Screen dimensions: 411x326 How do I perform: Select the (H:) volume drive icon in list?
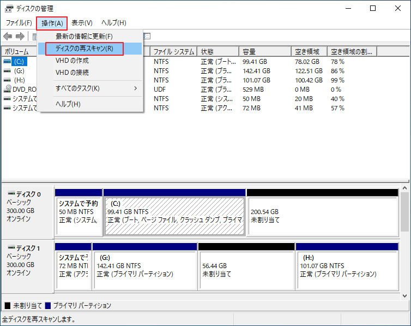point(7,80)
